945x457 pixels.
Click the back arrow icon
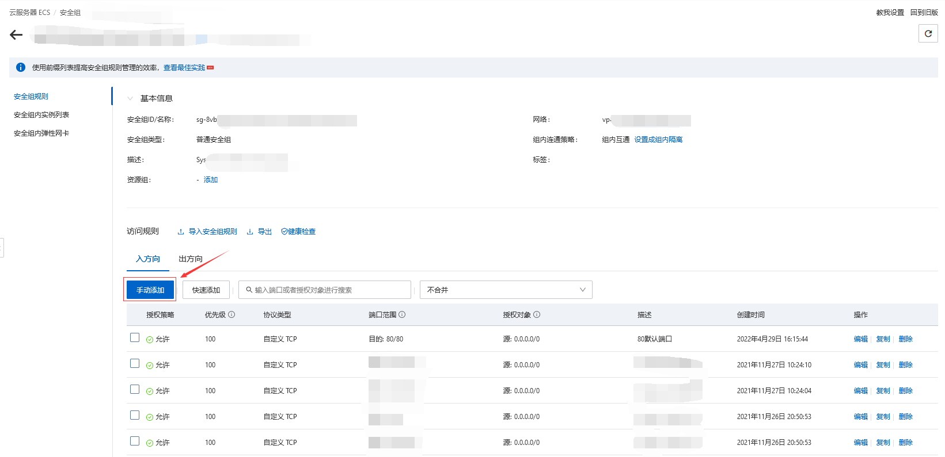[x=16, y=35]
